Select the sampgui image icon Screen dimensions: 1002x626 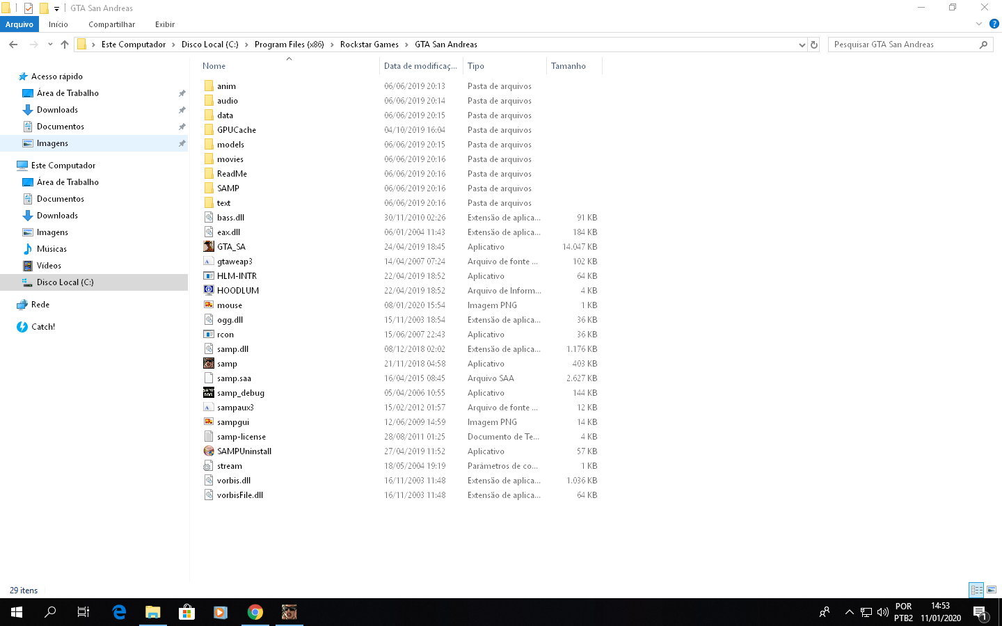coord(209,422)
